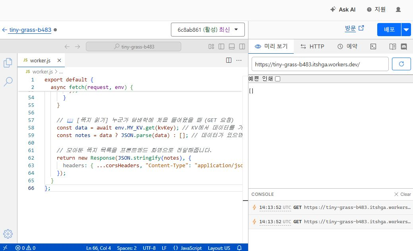Expand the deploy options arrow
The image size is (413, 251).
point(406,29)
